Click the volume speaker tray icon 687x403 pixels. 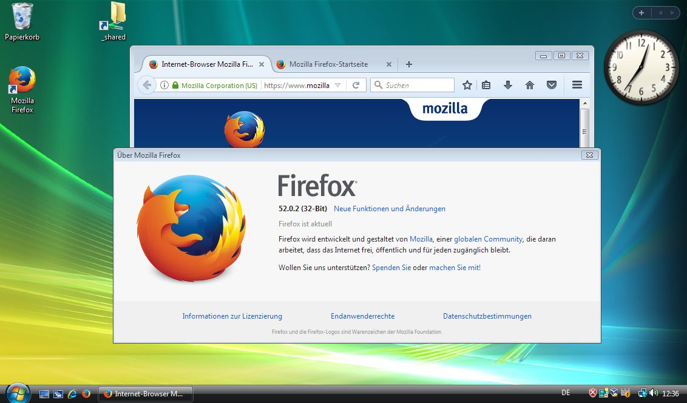pyautogui.click(x=654, y=393)
